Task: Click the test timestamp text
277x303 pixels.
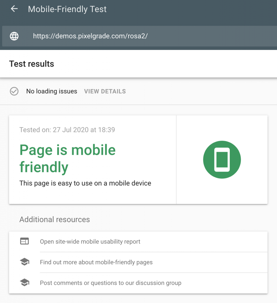Action: click(x=67, y=130)
